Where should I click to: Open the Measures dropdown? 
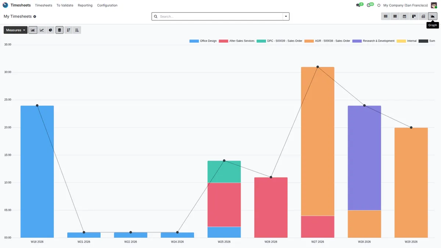point(15,30)
